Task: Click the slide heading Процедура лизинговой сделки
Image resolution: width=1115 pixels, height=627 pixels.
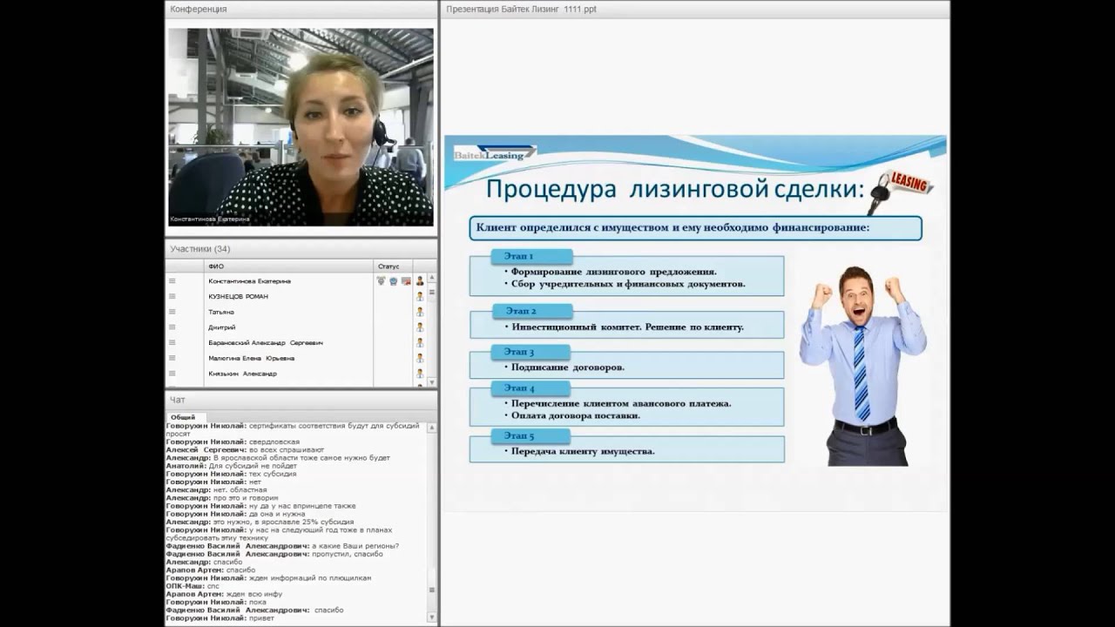Action: pyautogui.click(x=675, y=189)
